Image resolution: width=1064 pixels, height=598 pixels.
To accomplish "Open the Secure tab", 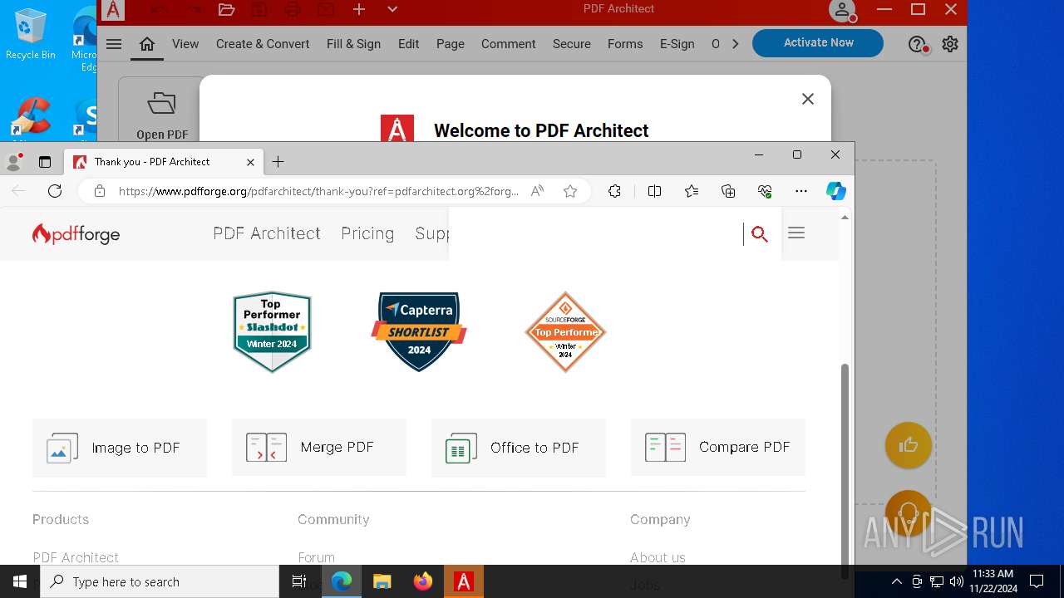I will 572,44.
